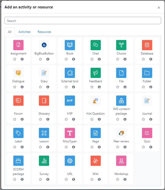Image resolution: width=165 pixels, height=190 pixels.
Task: Pick the Peer review activity icon
Action: point(121,133)
